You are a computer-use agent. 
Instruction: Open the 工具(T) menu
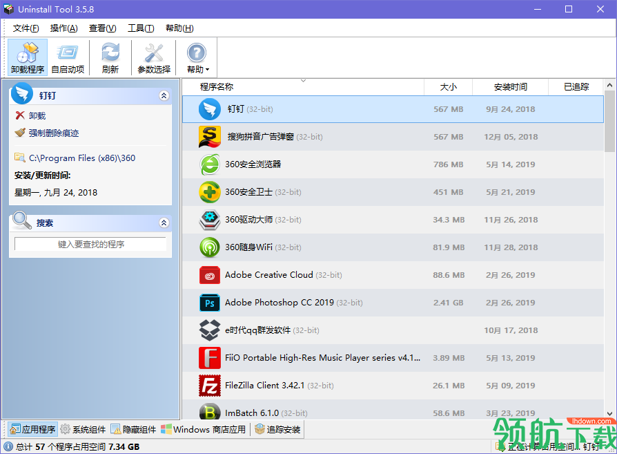(x=141, y=28)
